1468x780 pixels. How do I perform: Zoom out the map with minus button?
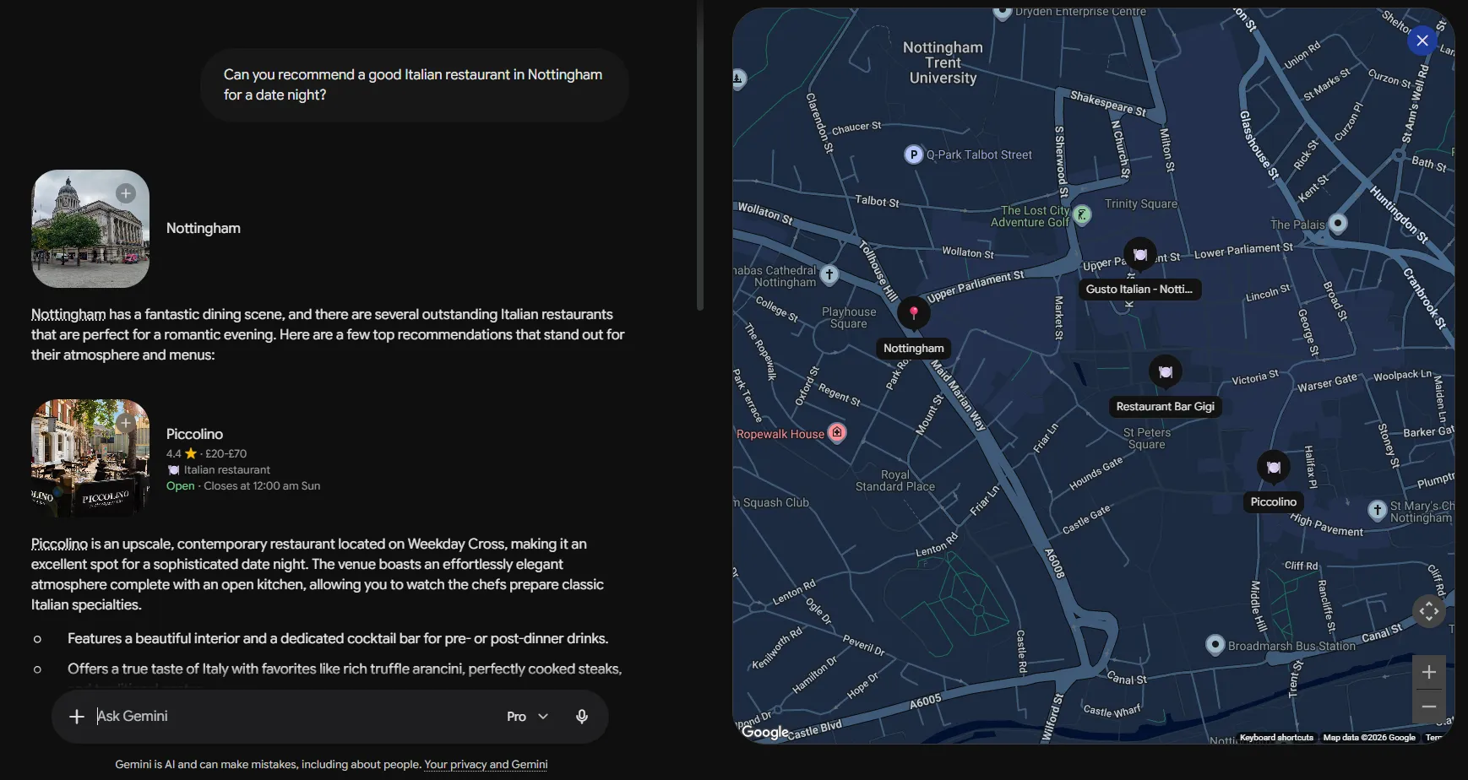click(x=1429, y=707)
